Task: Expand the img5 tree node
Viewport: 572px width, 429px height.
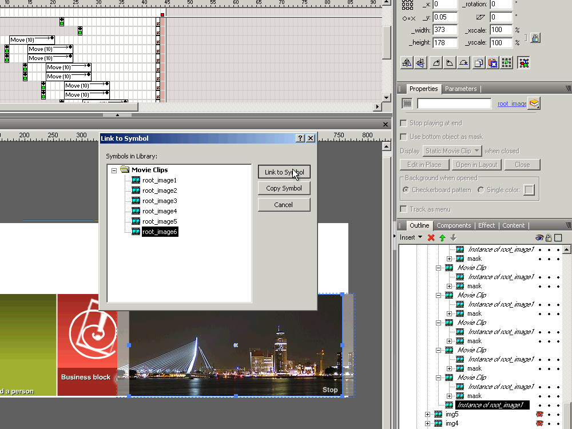Action: coord(427,414)
